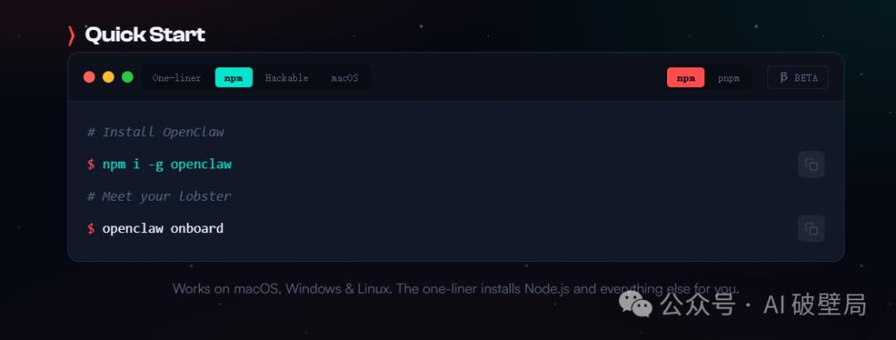896x340 pixels.
Task: Switch to the One-liner tab
Action: click(x=177, y=78)
